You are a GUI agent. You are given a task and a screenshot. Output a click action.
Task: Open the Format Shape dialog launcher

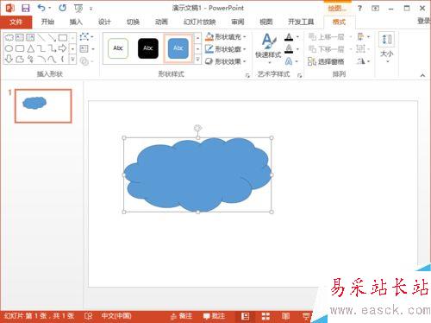point(247,75)
